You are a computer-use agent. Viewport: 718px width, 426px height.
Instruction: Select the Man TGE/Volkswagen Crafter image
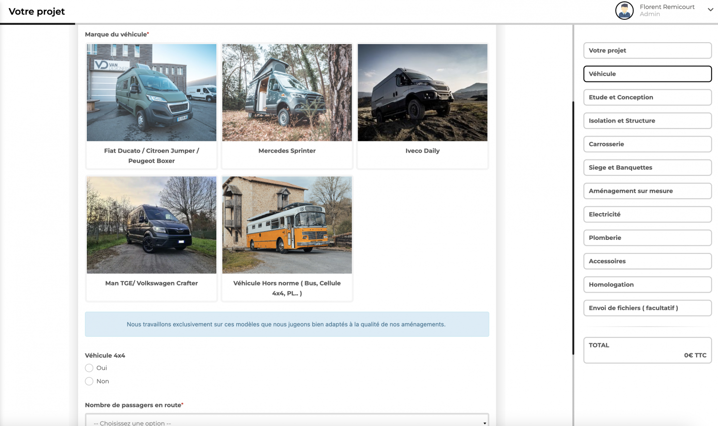(x=151, y=225)
